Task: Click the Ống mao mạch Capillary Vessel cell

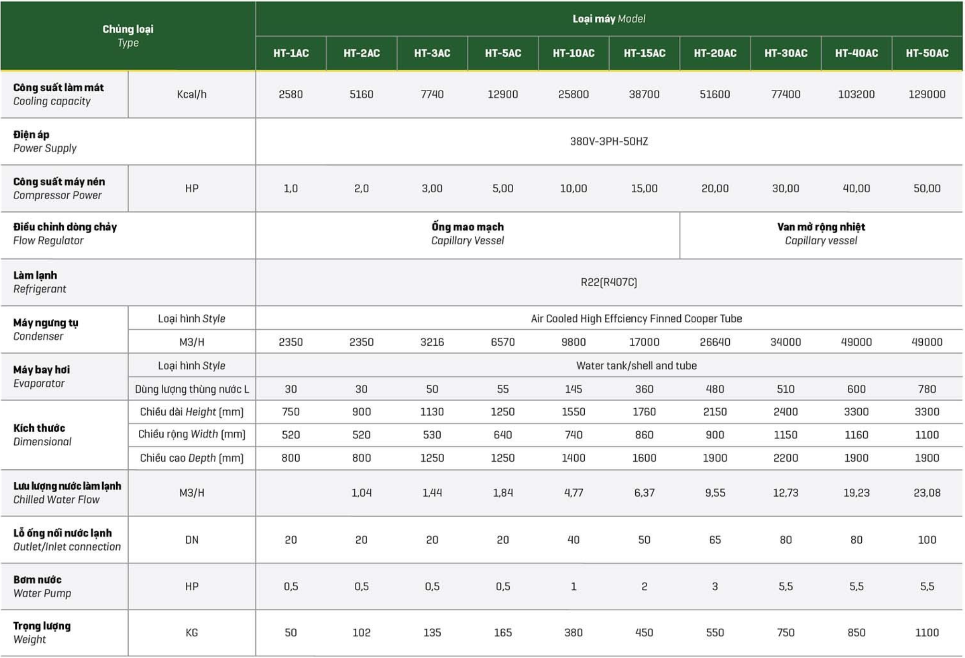Action: [467, 234]
